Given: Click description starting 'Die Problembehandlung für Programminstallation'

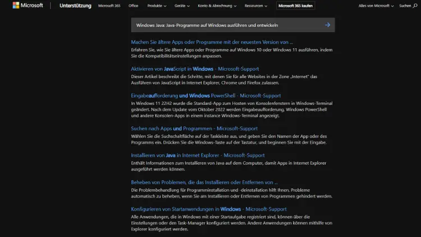Looking at the screenshot, I should (x=231, y=193).
